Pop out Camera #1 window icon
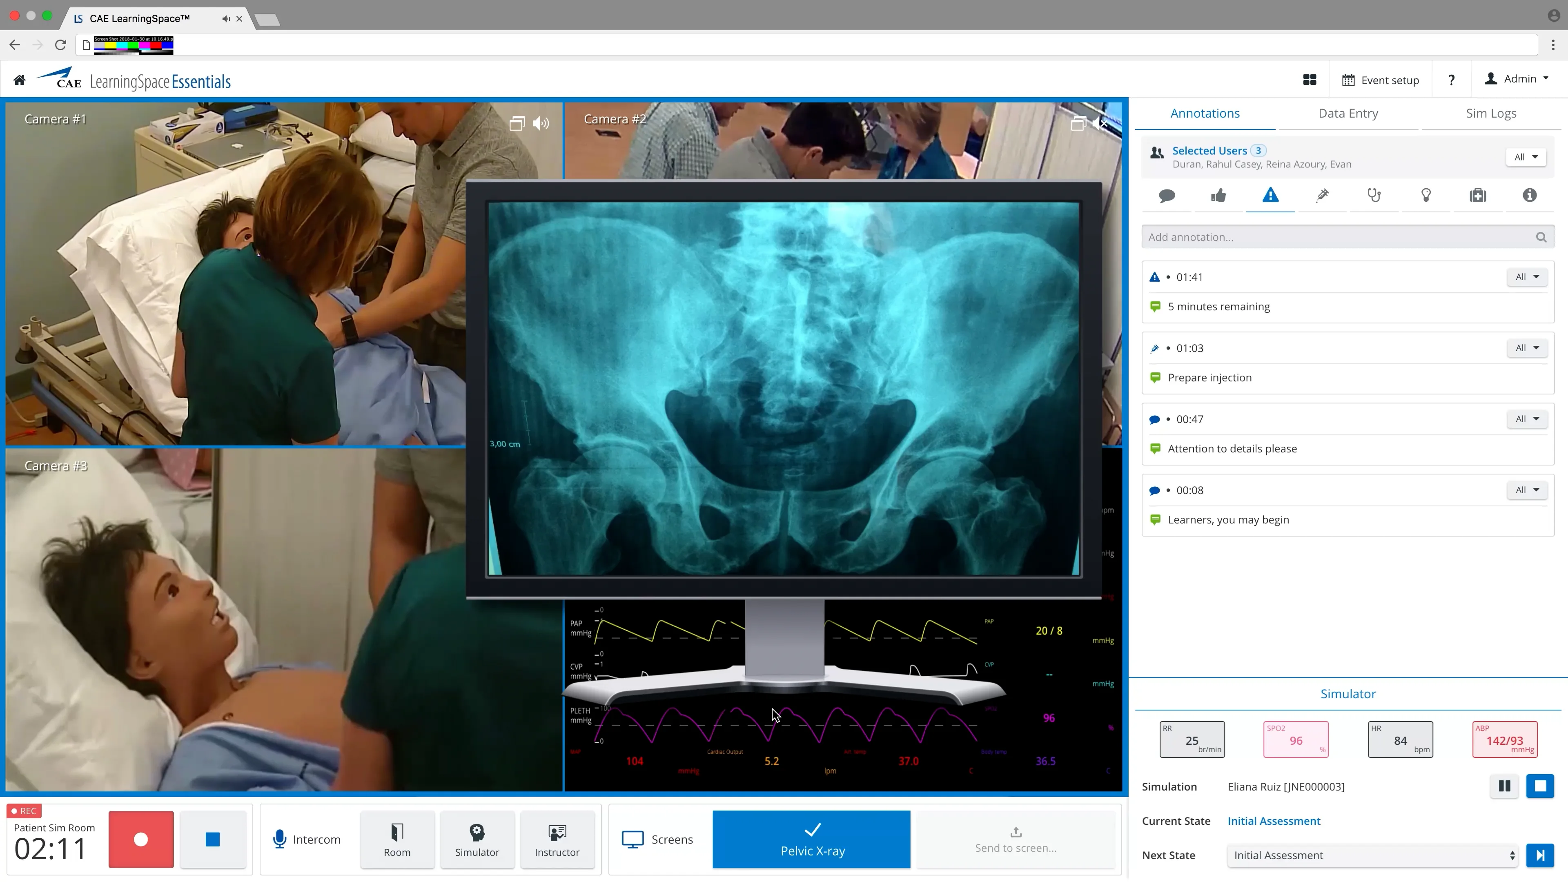Image resolution: width=1568 pixels, height=882 pixels. click(517, 124)
